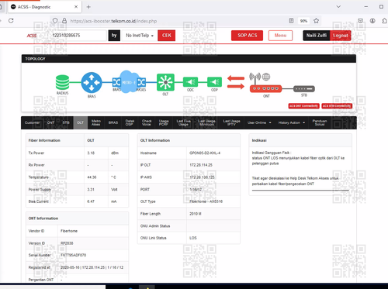Image resolution: width=388 pixels, height=289 pixels.
Task: Open the Pocket save icon
Action: 360,21
